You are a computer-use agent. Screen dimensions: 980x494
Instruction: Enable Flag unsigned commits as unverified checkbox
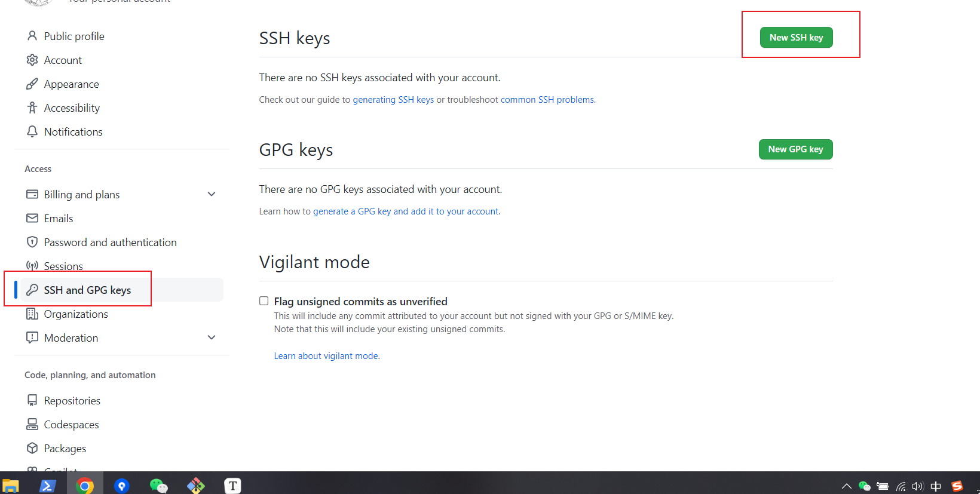(x=264, y=301)
